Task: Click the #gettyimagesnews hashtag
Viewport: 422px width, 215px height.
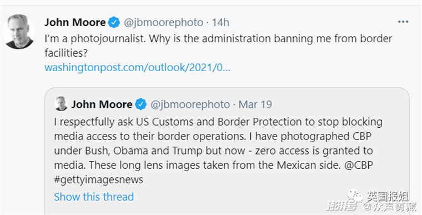Action: coord(98,179)
